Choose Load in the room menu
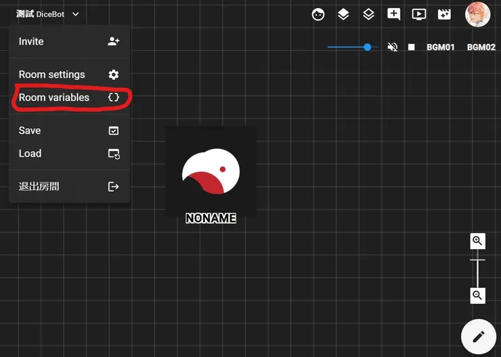Image resolution: width=501 pixels, height=357 pixels. click(x=69, y=153)
